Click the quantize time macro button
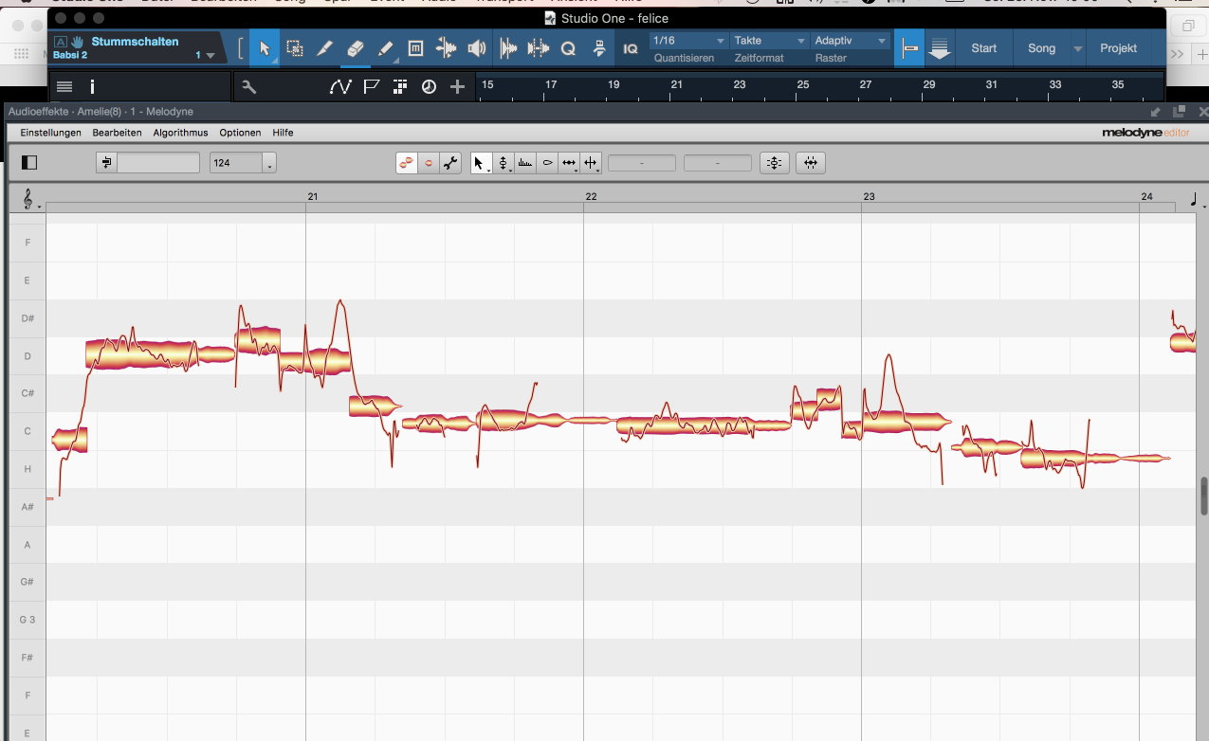 811,163
